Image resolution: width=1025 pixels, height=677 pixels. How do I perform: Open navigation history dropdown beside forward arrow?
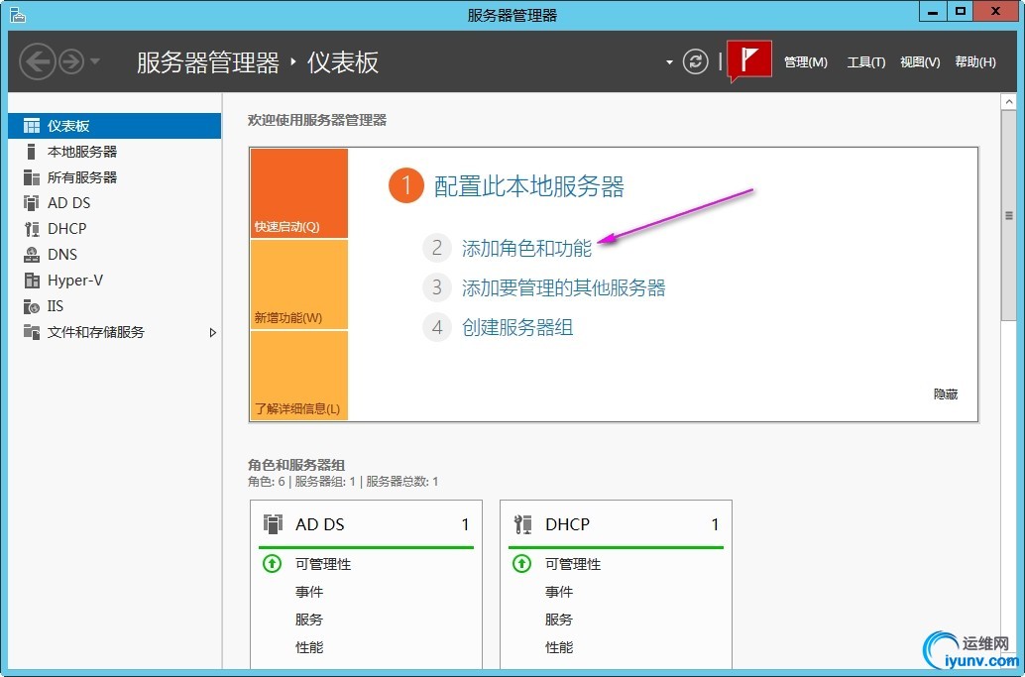click(x=95, y=61)
